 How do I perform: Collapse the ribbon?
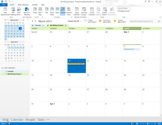160,17
